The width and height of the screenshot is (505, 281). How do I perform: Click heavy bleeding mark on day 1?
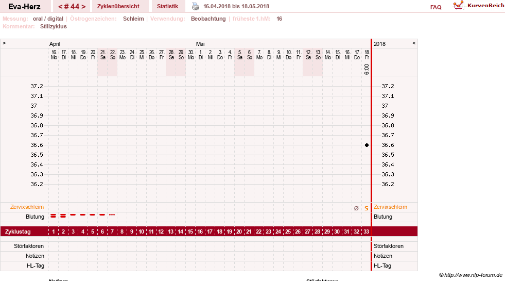tap(54, 216)
